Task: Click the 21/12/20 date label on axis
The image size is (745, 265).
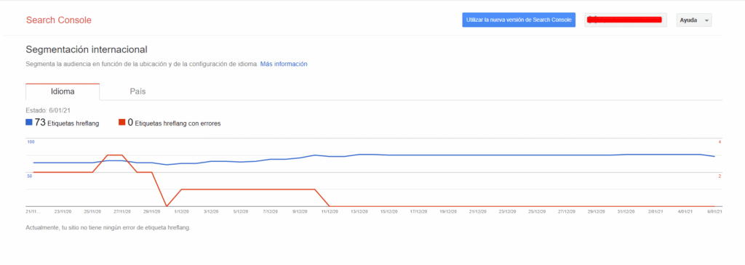Action: pyautogui.click(x=478, y=211)
